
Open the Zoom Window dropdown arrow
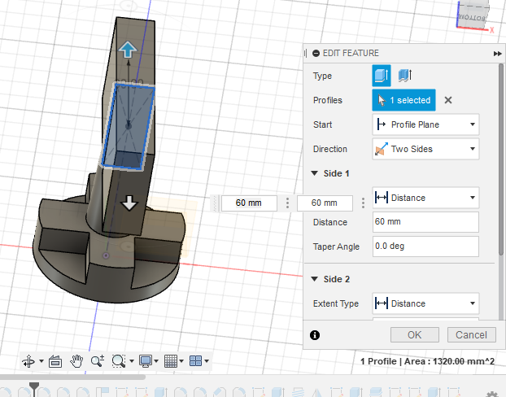pyautogui.click(x=132, y=361)
